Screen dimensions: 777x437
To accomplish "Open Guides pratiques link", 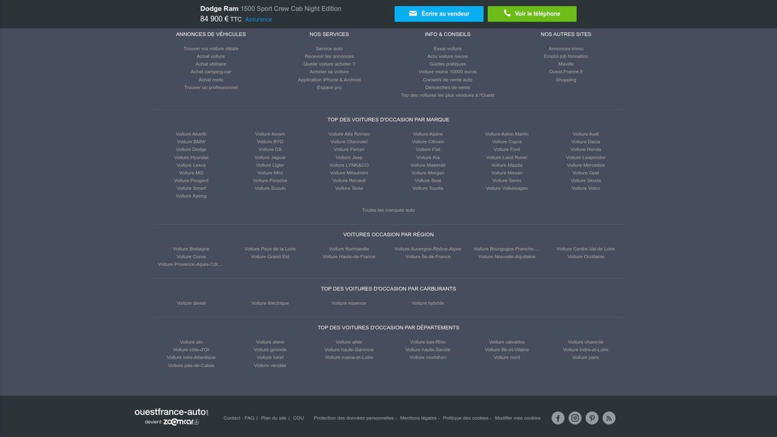I will (447, 64).
